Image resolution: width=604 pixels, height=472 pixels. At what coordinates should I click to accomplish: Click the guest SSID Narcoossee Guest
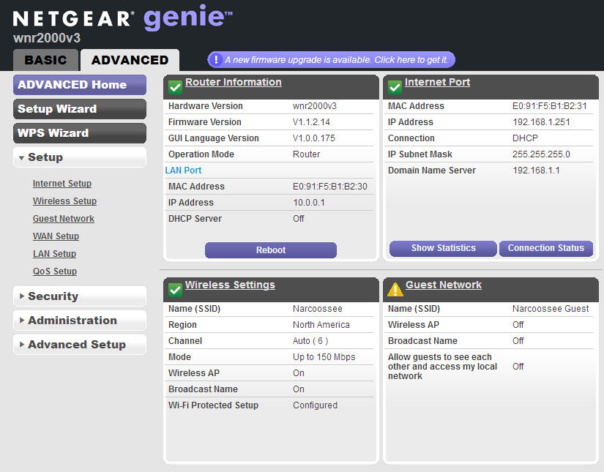pos(551,309)
